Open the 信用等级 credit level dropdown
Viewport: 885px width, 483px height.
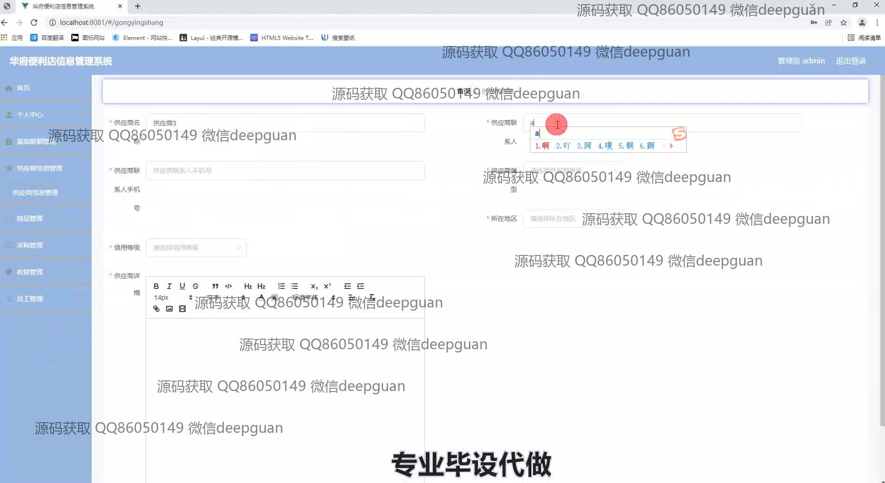(196, 248)
